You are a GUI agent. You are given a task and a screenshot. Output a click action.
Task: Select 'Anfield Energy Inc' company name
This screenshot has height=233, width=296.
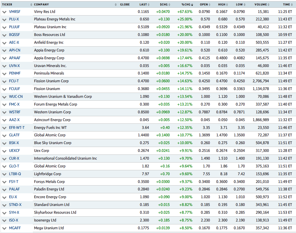[49, 43]
